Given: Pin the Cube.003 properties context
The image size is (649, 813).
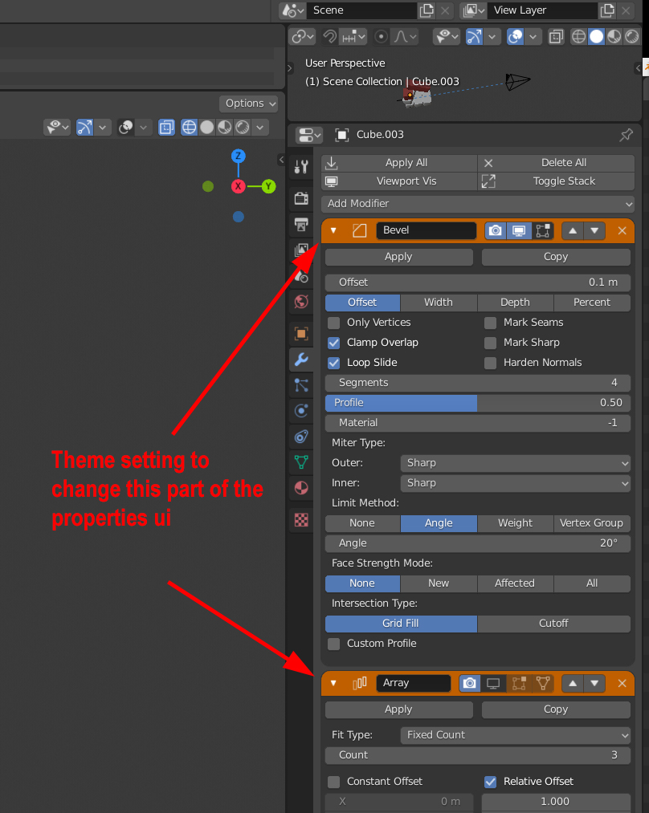Looking at the screenshot, I should (627, 135).
